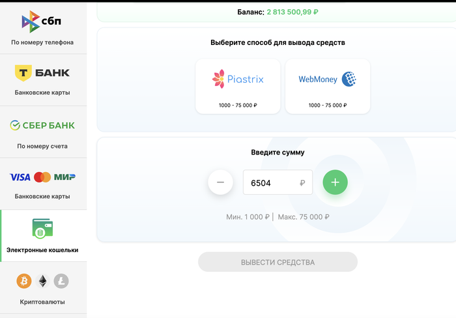Click the 1000 - 75 000 ₽ range under Piastrix

coord(238,106)
